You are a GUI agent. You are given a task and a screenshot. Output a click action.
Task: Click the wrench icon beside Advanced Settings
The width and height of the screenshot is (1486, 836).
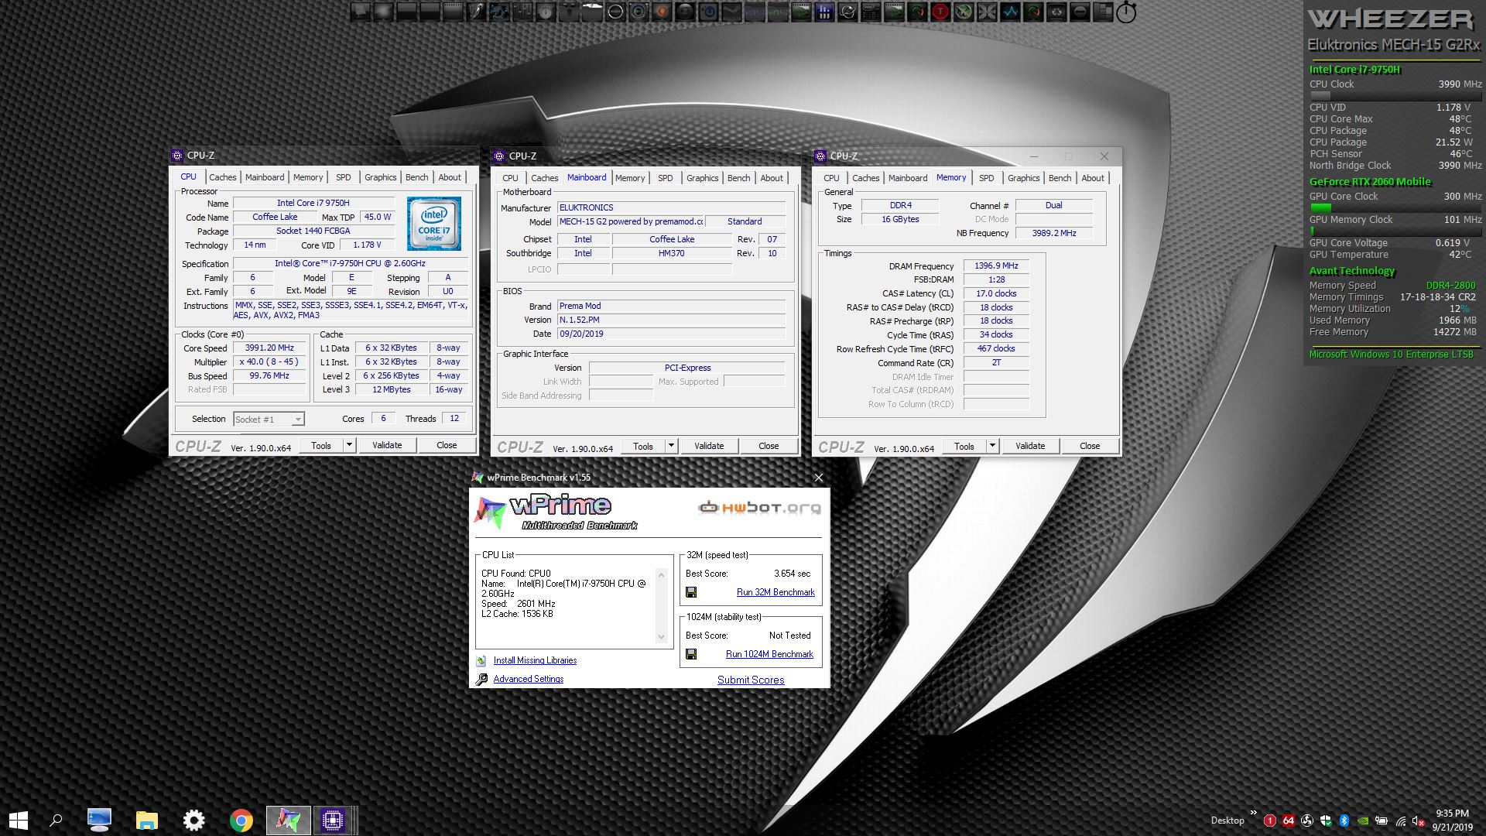(x=481, y=679)
